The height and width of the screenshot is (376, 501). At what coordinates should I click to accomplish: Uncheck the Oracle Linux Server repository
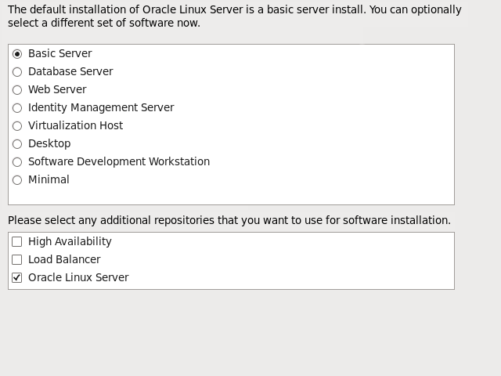tap(17, 277)
